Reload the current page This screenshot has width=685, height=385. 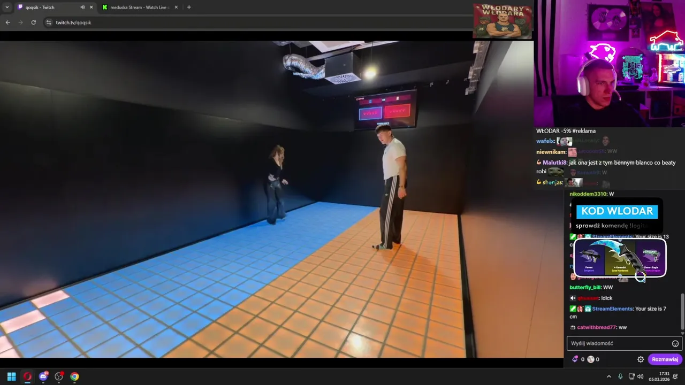33,22
